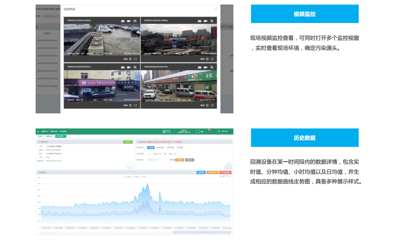Click the blue query data button
This screenshot has height=241, width=396.
click(x=201, y=172)
